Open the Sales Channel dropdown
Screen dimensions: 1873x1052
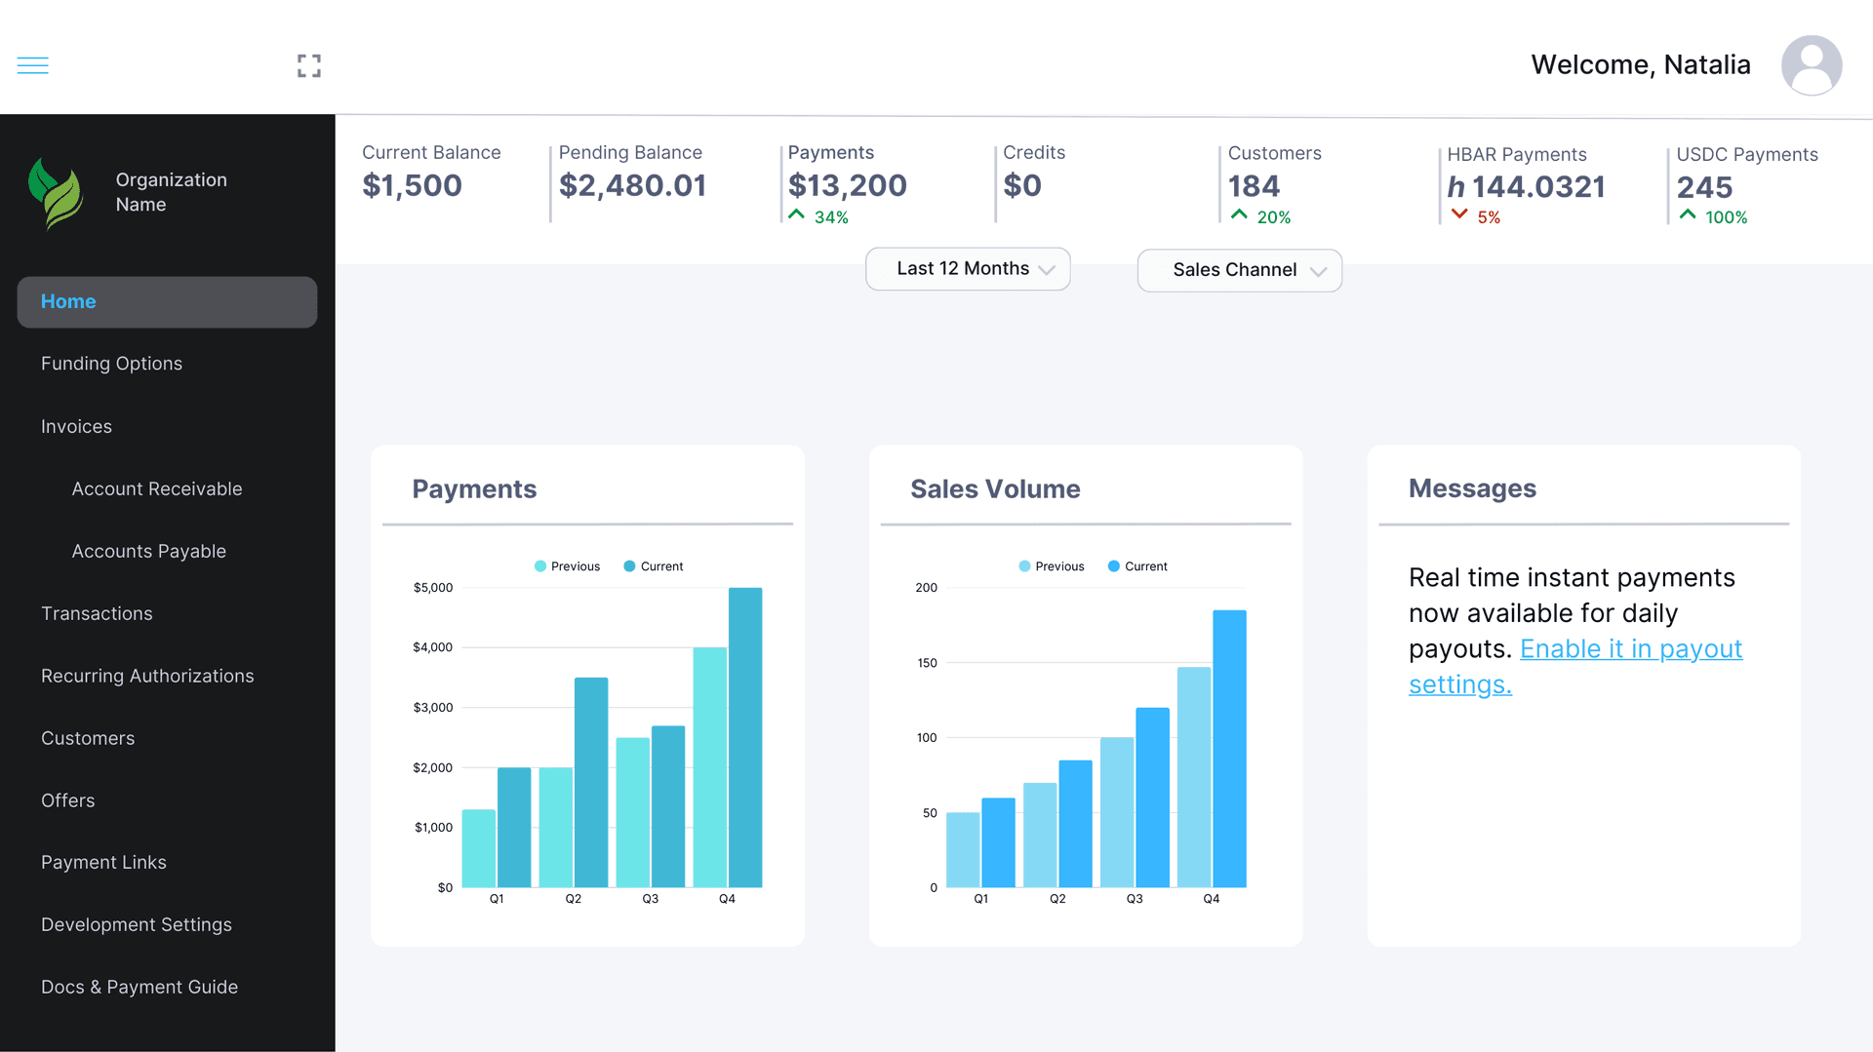click(x=1239, y=270)
